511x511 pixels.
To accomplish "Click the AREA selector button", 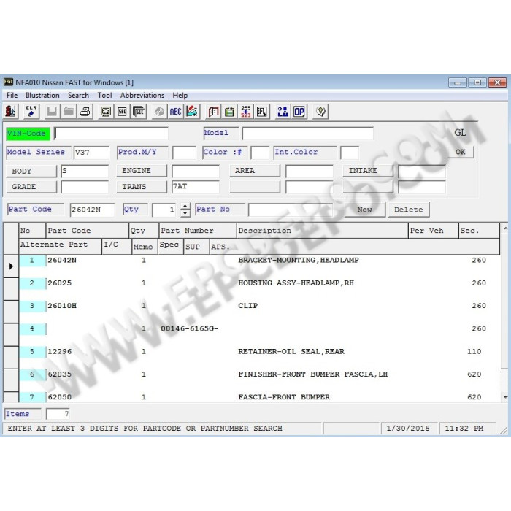I will click(255, 171).
